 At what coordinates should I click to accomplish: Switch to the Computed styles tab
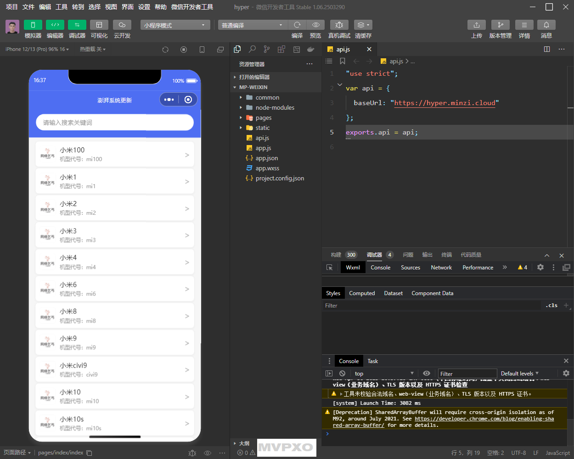click(362, 293)
